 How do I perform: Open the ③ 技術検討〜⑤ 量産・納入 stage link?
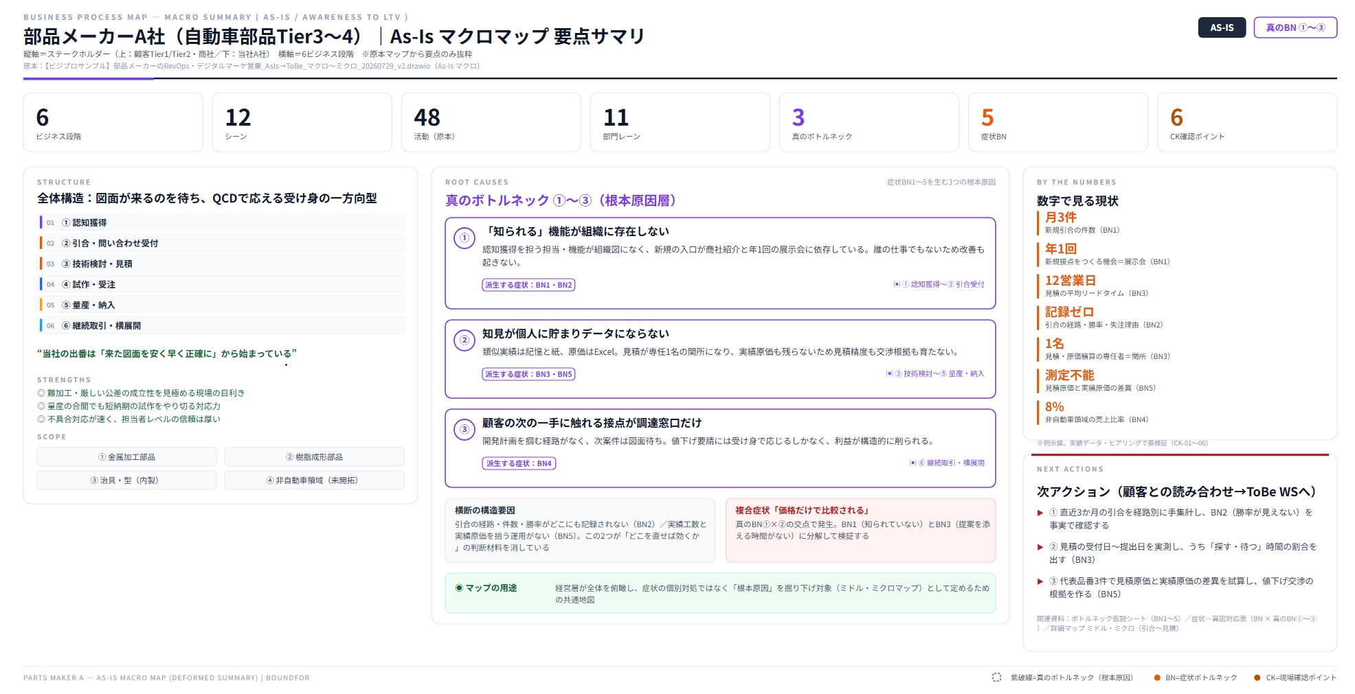935,374
